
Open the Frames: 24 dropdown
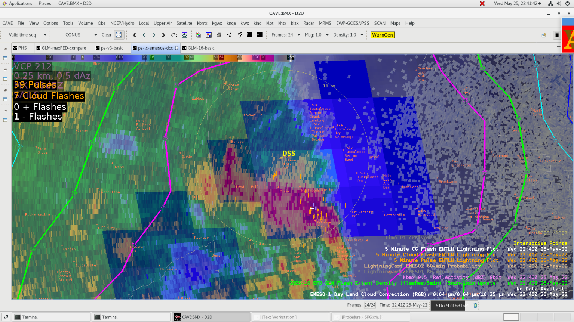click(286, 35)
